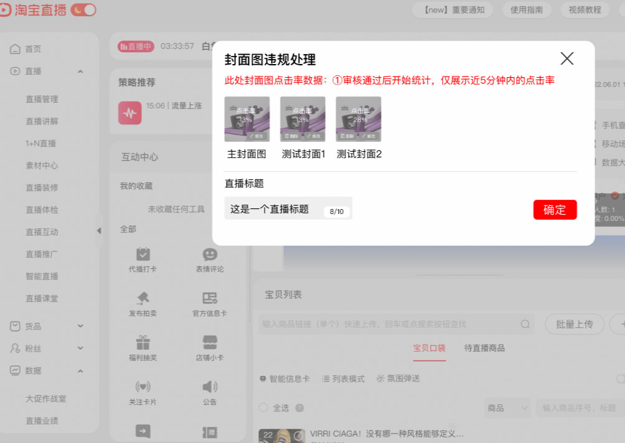Screen dimensions: 625x443
Task: Select the 宝贝口袋 tab
Action: 431,348
